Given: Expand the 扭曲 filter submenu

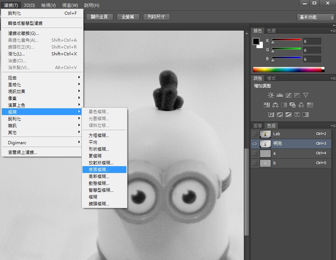Looking at the screenshot, I should click(42, 78).
